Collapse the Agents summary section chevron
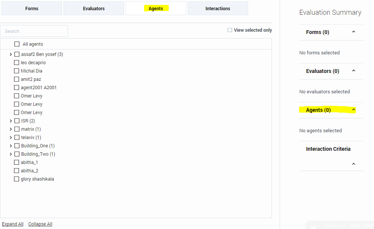Viewport: 374px width, 229px height. tap(354, 110)
